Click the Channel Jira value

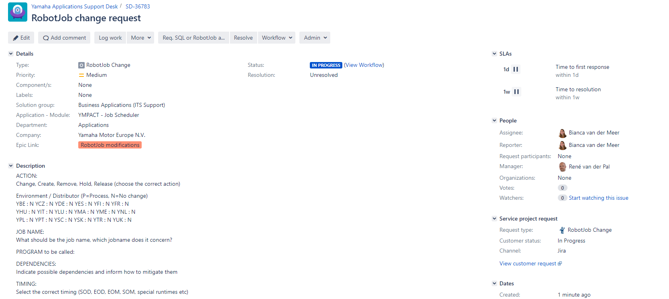point(562,251)
